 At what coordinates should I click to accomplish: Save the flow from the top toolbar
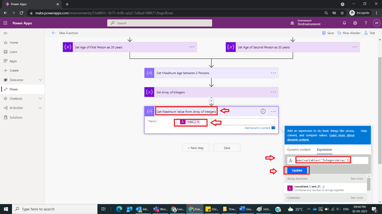pyautogui.click(x=328, y=33)
